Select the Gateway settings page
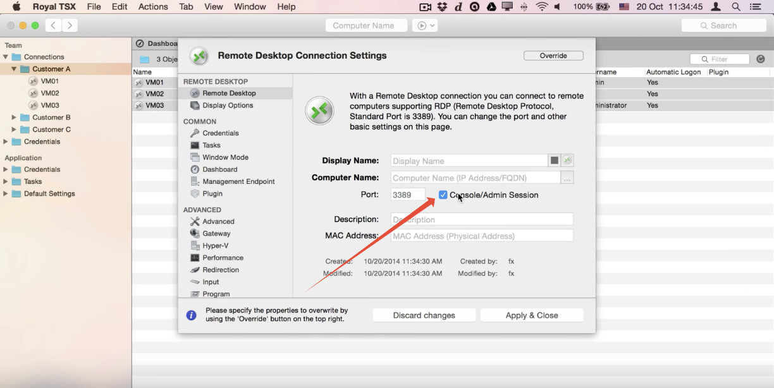The width and height of the screenshot is (774, 388). [x=216, y=234]
